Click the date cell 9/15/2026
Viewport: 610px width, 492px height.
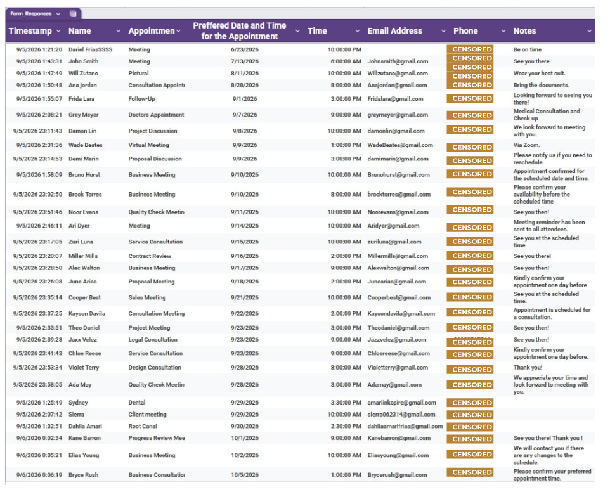pos(245,242)
